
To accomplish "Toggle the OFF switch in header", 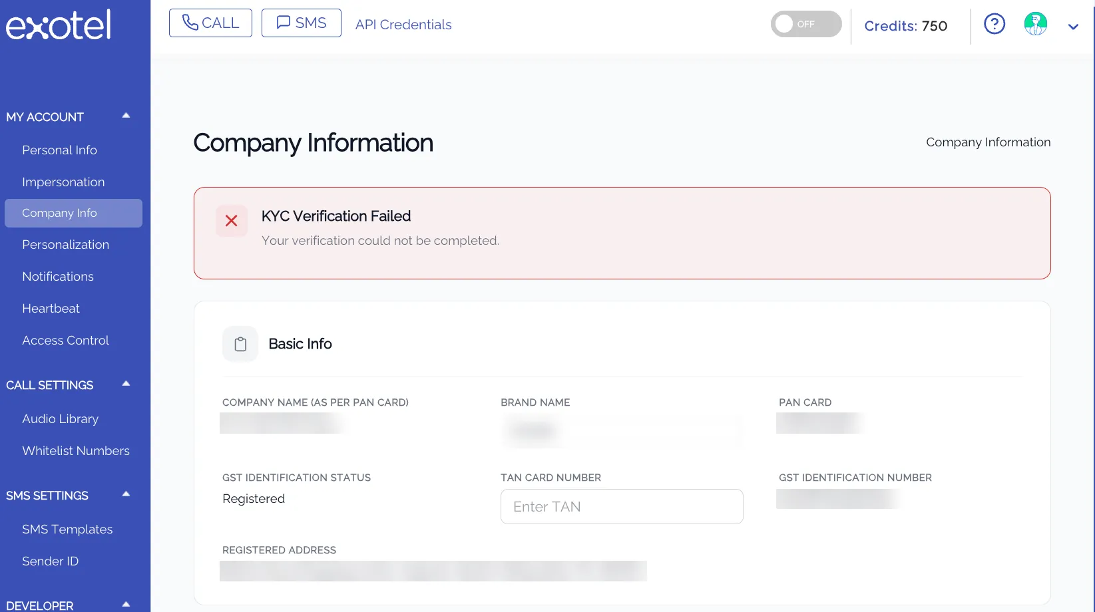I will (x=806, y=24).
